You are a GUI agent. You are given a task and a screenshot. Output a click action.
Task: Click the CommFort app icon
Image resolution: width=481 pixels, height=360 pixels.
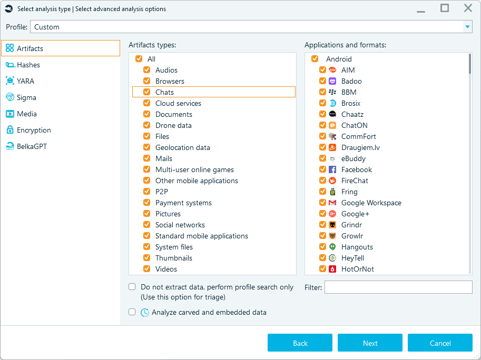click(332, 136)
